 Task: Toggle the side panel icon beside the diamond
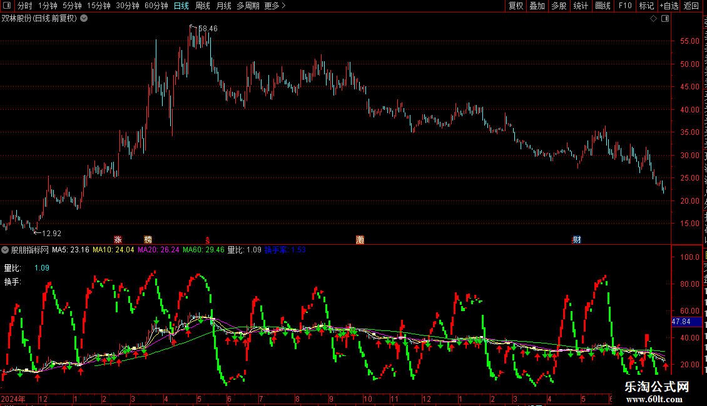pyautogui.click(x=665, y=19)
